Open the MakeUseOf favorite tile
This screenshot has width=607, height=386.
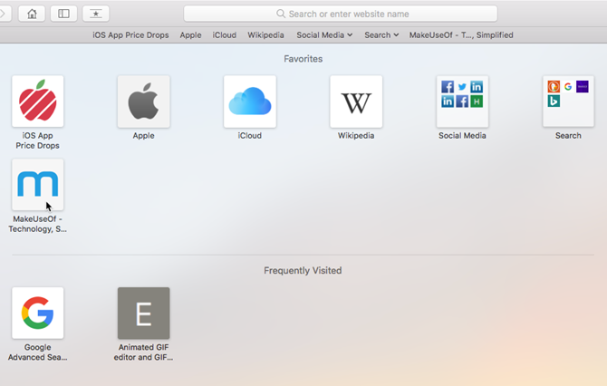pos(37,185)
